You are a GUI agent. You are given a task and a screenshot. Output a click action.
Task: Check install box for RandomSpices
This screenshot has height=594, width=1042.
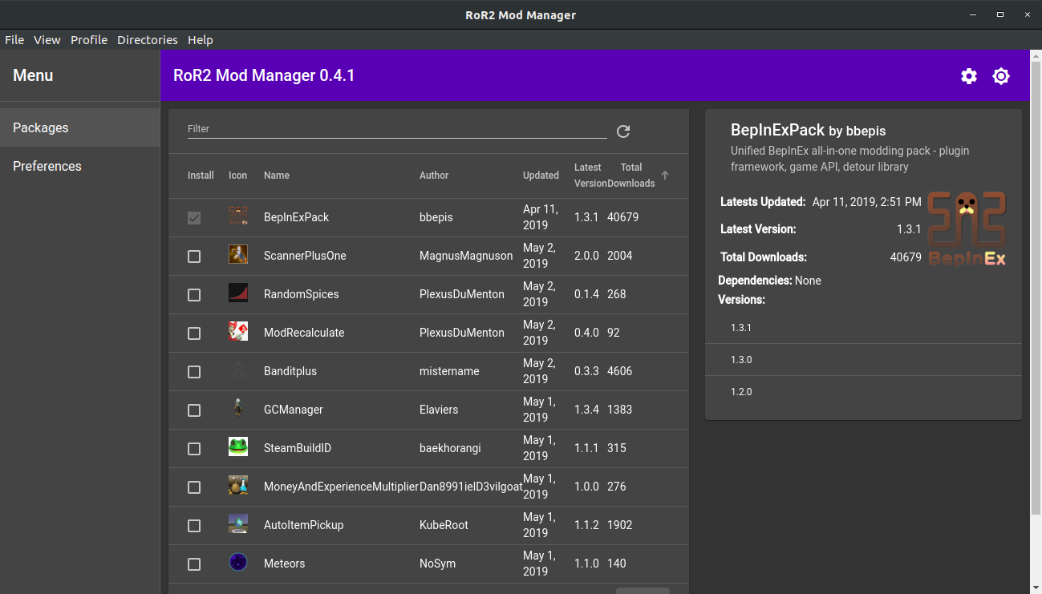(194, 295)
